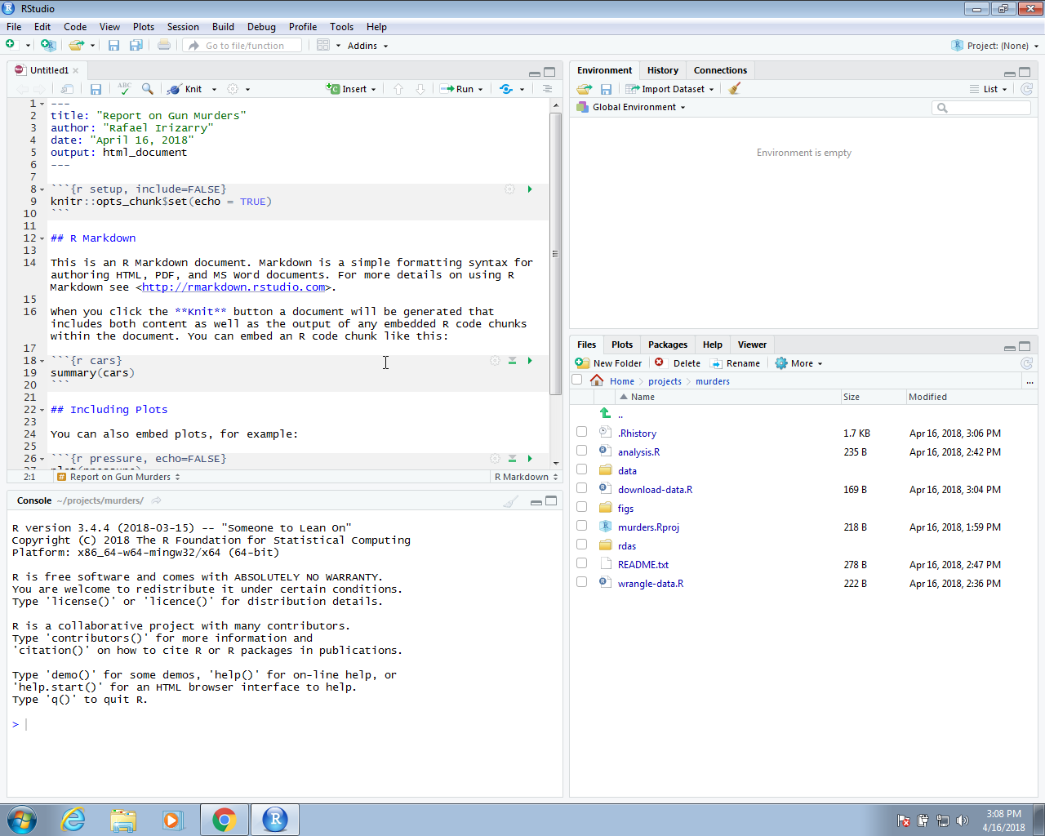Expand the More dropdown in Files pane
The image size is (1045, 836).
coord(798,363)
